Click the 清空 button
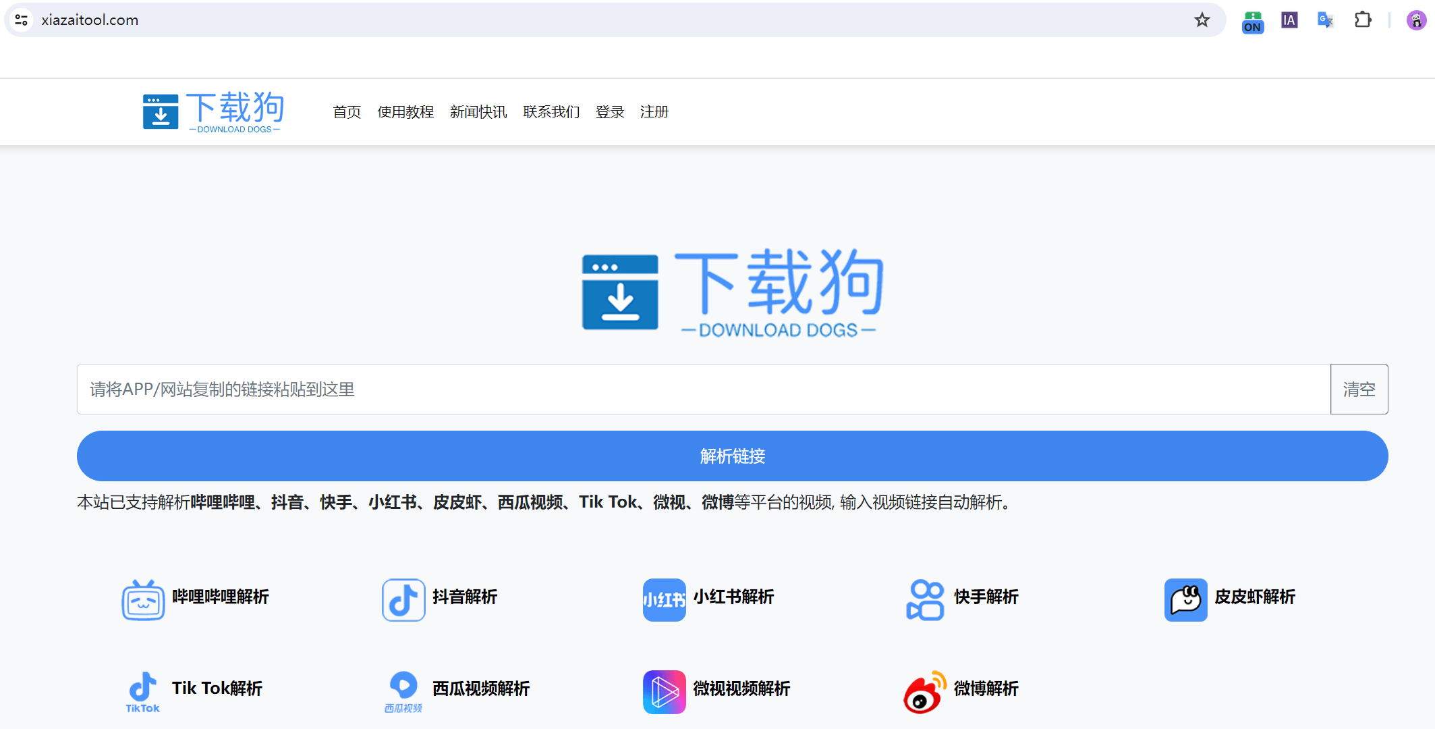 point(1359,389)
